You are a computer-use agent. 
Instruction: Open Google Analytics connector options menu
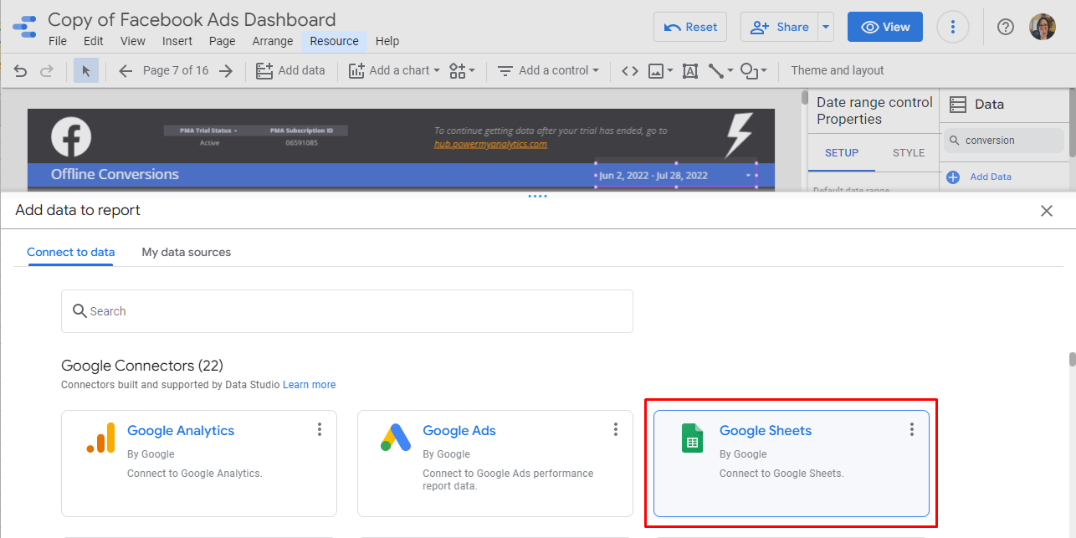[x=320, y=429]
